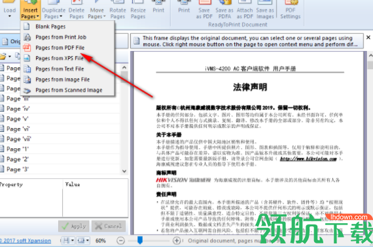Click the Rotate Pages toolbar button

pos(118,10)
